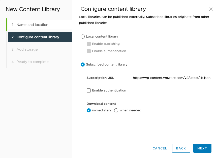Viewport: 217px width, 158px height.
Task: Click the Subscription URL input field
Action: click(173, 78)
